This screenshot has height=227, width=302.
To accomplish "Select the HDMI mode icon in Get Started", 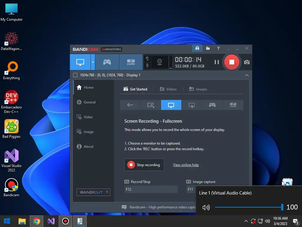I will tap(233, 105).
